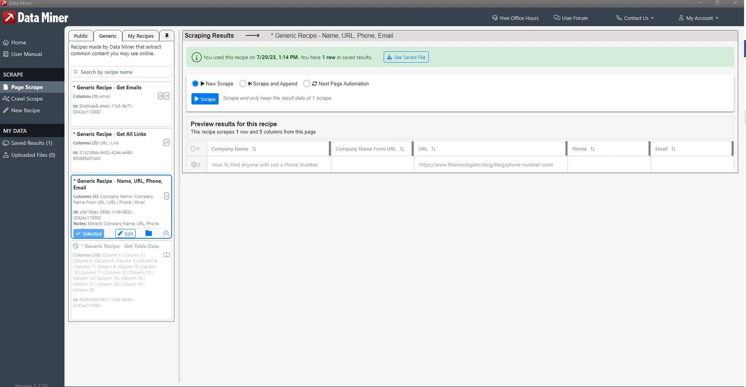Screen dimensions: 746x387
Task: Select Next Page Automation option
Action: [307, 83]
